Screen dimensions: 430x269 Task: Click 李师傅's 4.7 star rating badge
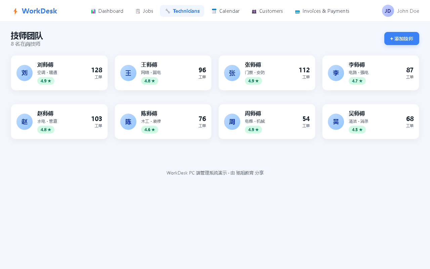(x=357, y=81)
